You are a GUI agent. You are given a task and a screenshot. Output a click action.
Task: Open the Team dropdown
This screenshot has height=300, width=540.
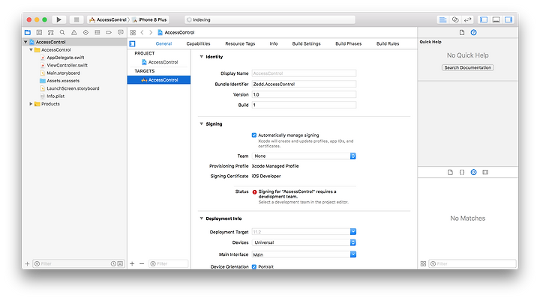304,156
